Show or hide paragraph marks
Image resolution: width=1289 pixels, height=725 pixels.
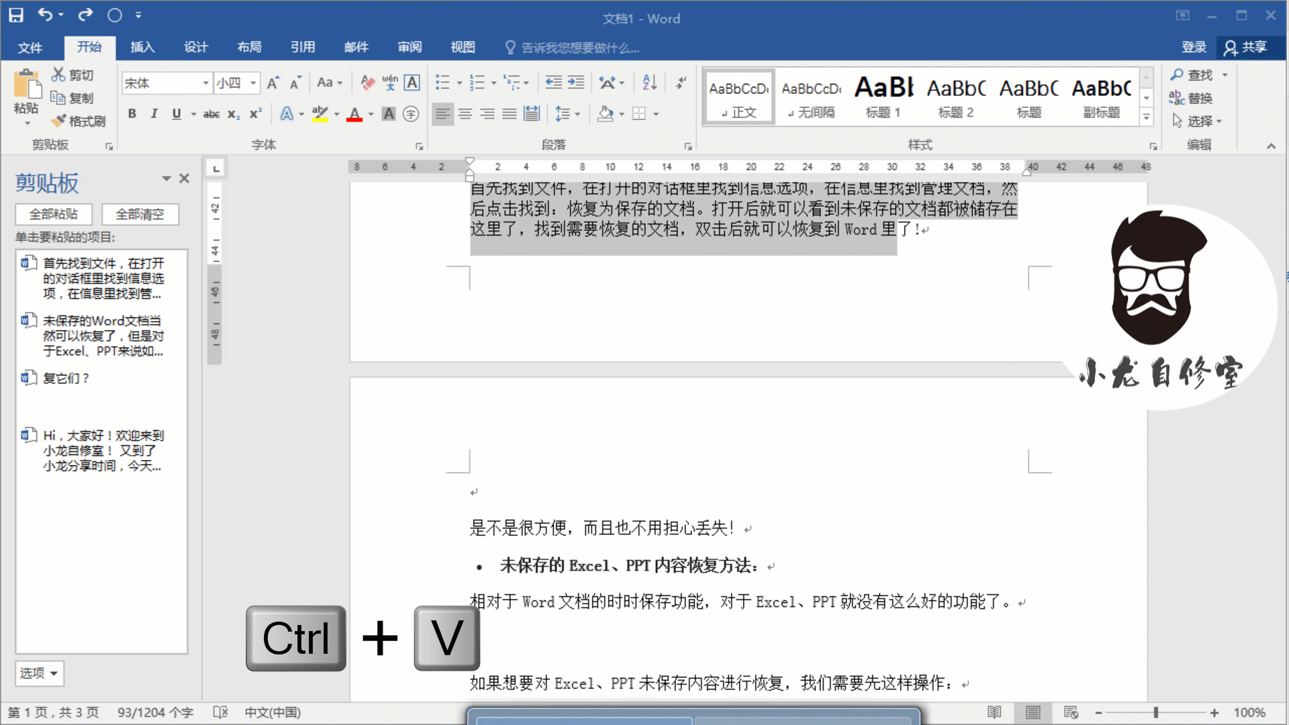[x=681, y=83]
